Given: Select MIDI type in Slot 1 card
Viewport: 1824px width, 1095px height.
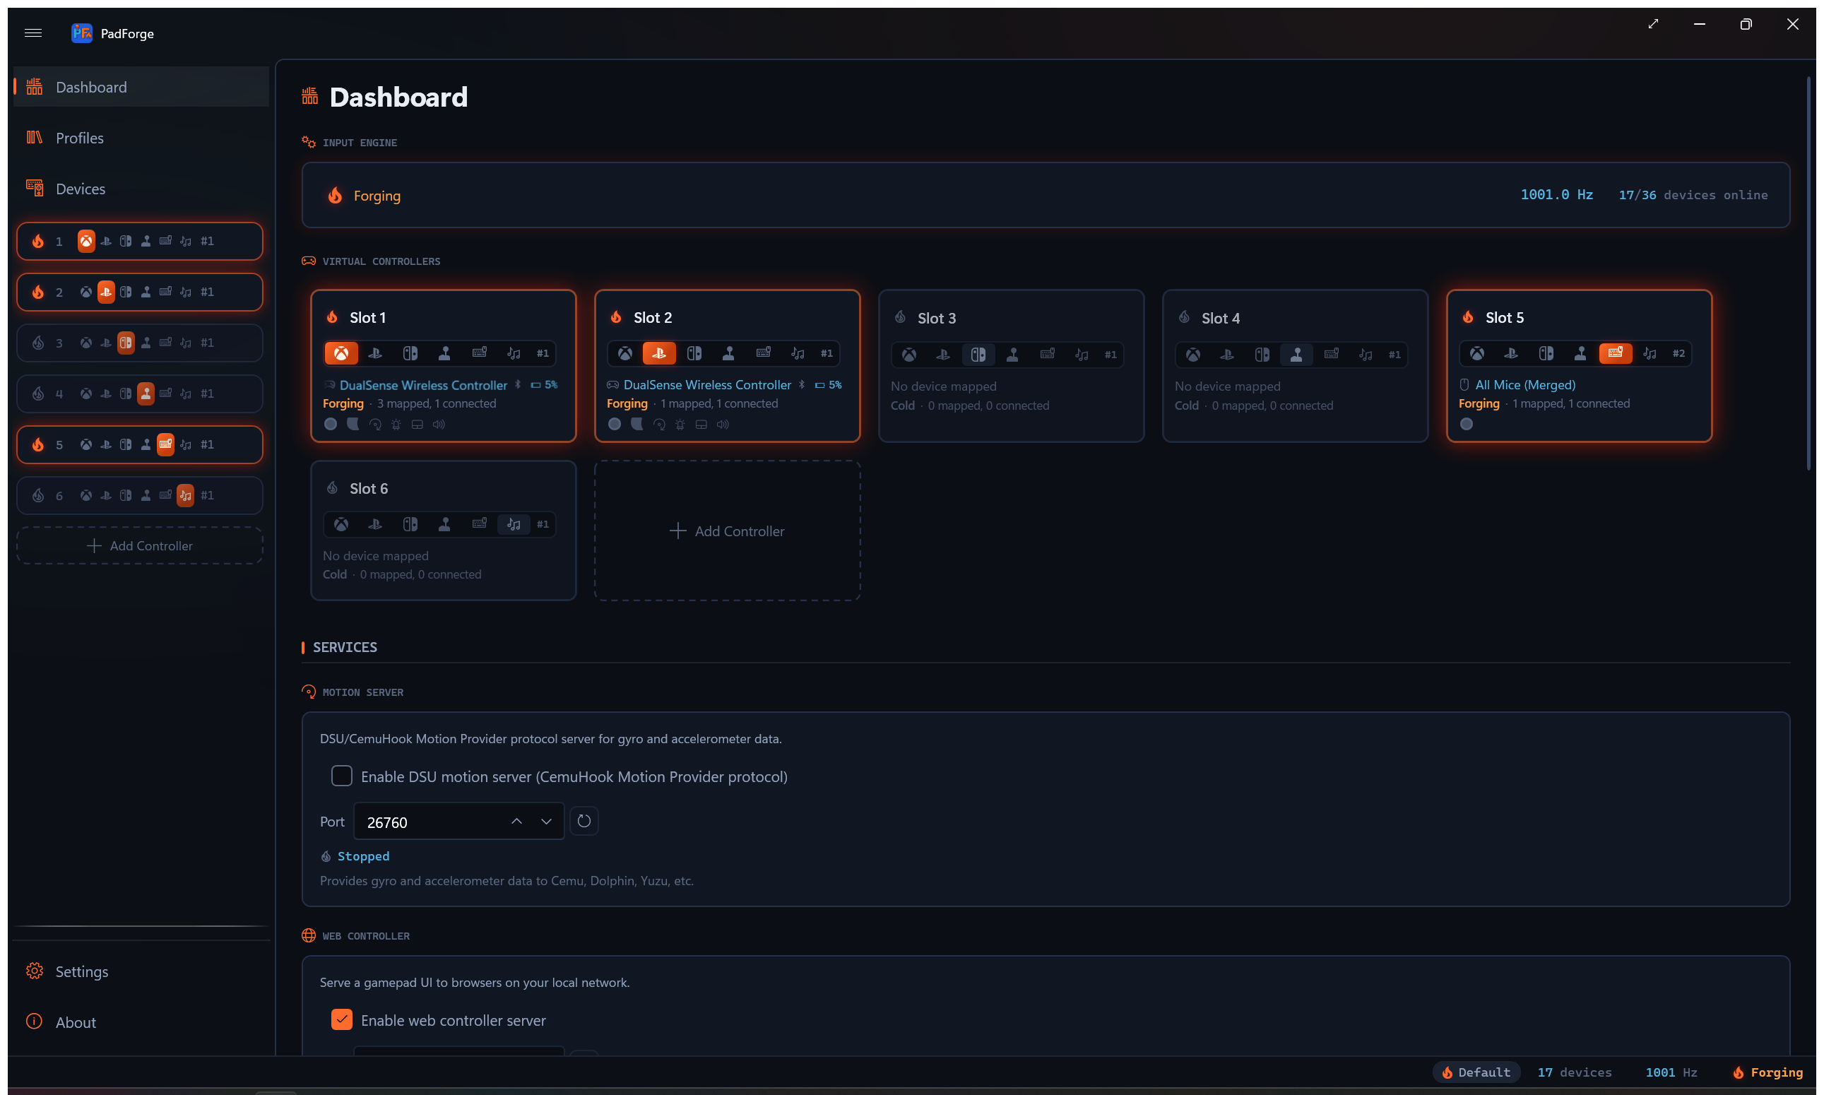Looking at the screenshot, I should (514, 353).
